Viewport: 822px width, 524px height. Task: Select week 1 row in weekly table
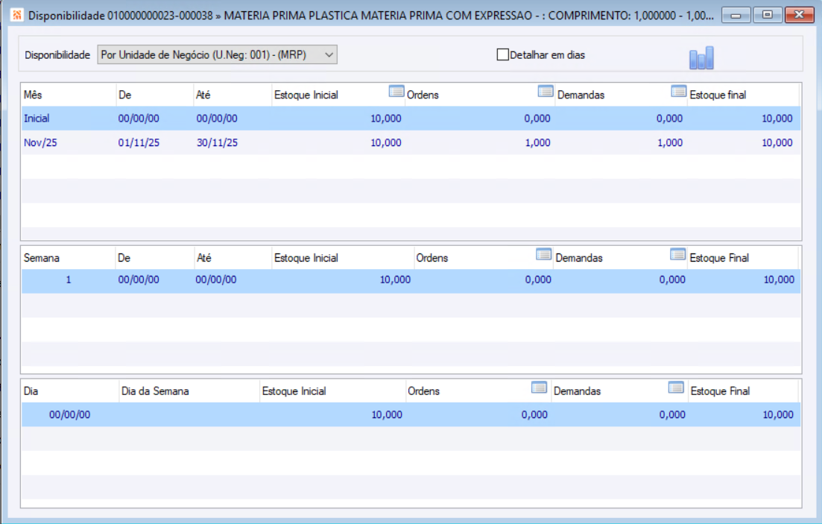point(411,280)
